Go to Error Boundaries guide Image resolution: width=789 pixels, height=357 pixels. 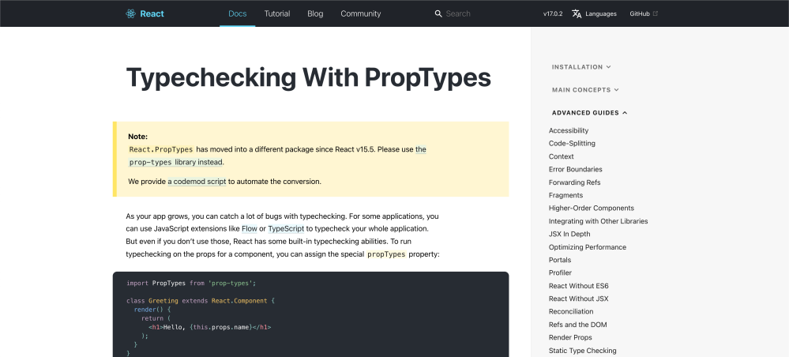576,169
